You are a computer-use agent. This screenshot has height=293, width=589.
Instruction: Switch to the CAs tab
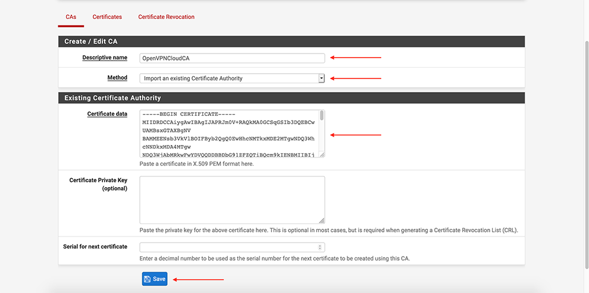(71, 17)
